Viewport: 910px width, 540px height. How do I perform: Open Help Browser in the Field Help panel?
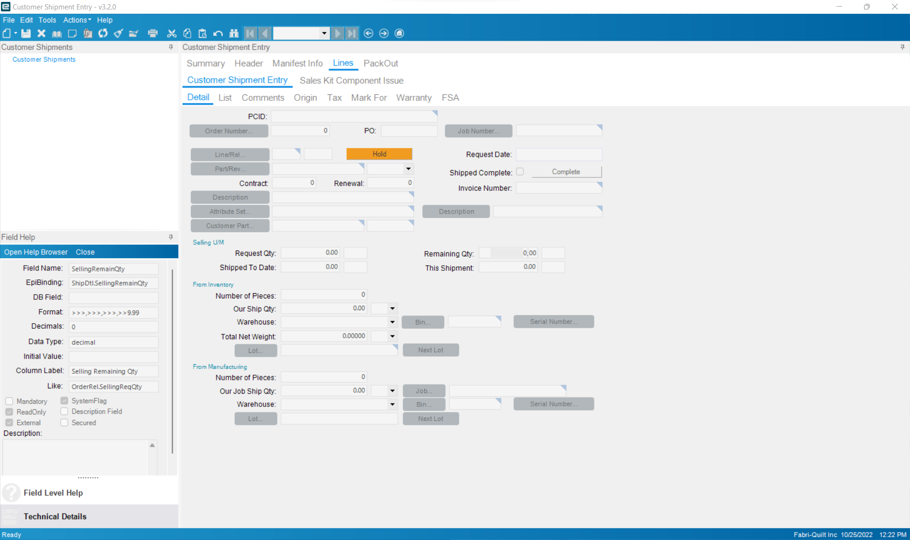click(x=36, y=252)
